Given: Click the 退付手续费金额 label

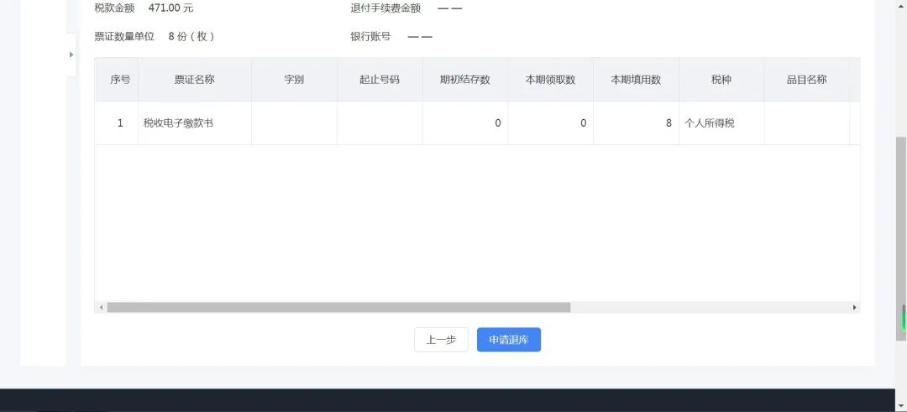Looking at the screenshot, I should pyautogui.click(x=385, y=8).
